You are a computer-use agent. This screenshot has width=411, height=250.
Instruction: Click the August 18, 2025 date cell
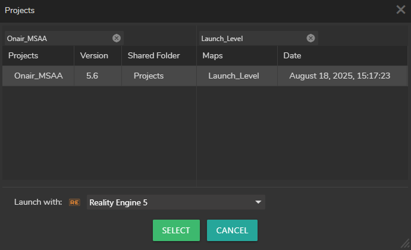339,76
